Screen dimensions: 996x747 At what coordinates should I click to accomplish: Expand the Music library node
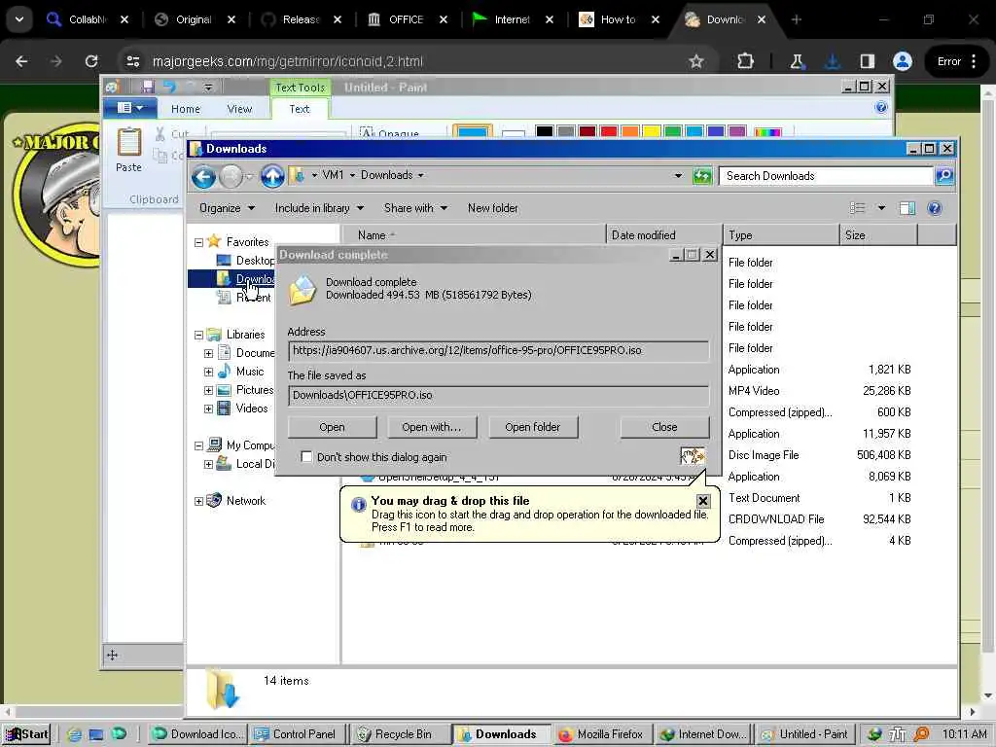pos(208,372)
